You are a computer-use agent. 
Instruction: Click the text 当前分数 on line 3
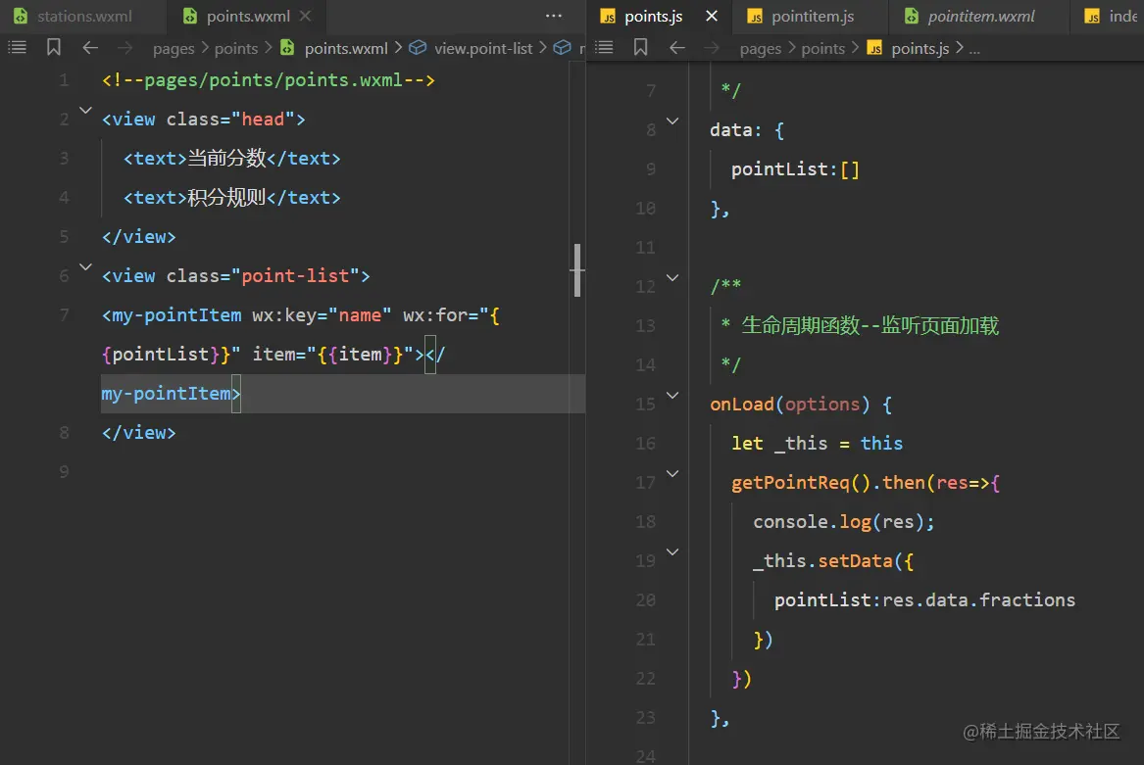pos(226,159)
